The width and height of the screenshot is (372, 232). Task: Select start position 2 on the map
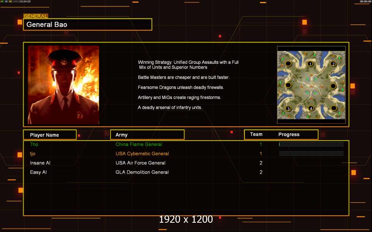pyautogui.click(x=333, y=64)
